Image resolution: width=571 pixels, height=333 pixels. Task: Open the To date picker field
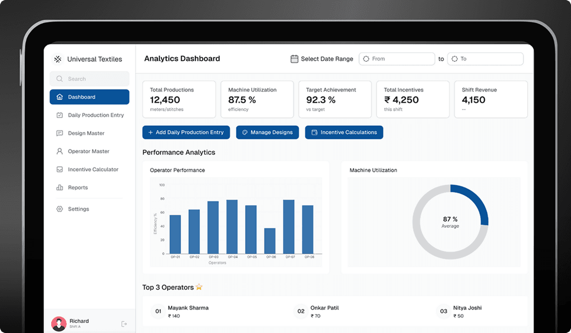[485, 59]
